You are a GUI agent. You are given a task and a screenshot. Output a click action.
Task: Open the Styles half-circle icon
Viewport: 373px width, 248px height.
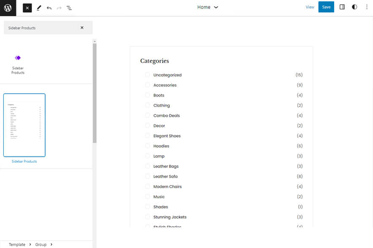(354, 7)
